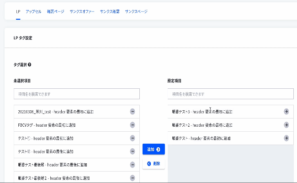Open the 確認ページ tab
The image size is (297, 183).
click(x=55, y=11)
